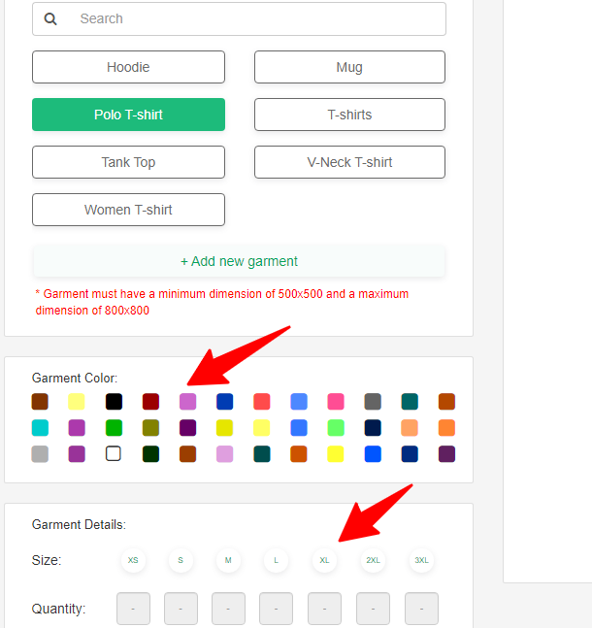Click quantity box under size L
The image size is (592, 628).
[x=276, y=609]
